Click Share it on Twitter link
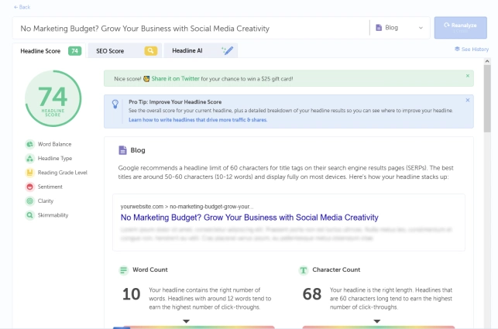The image size is (498, 329). click(x=177, y=77)
